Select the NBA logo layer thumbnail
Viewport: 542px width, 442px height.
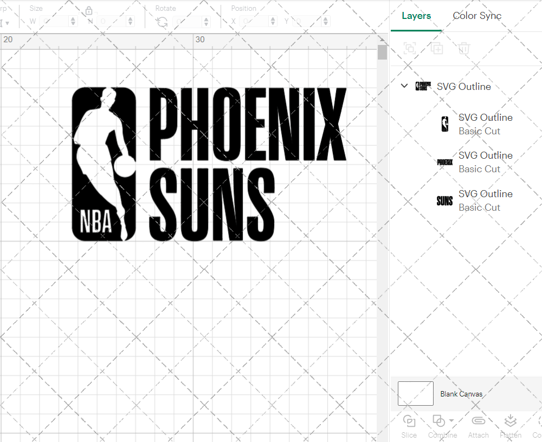[445, 124]
